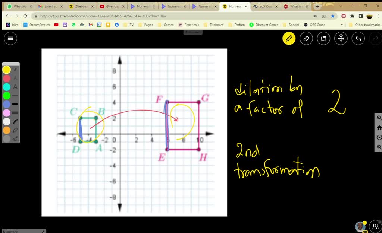Select the green color swatch

pos(6,96)
